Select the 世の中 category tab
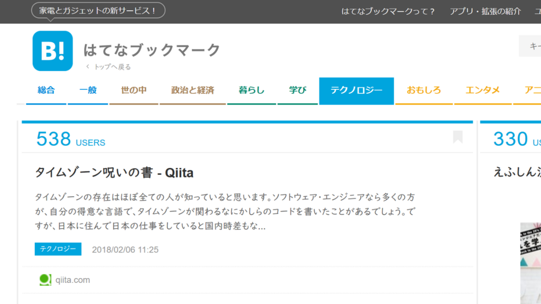This screenshot has height=304, width=541. pyautogui.click(x=134, y=91)
